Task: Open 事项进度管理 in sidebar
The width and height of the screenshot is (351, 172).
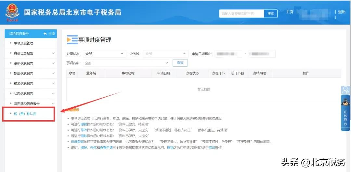Action: (x=31, y=43)
